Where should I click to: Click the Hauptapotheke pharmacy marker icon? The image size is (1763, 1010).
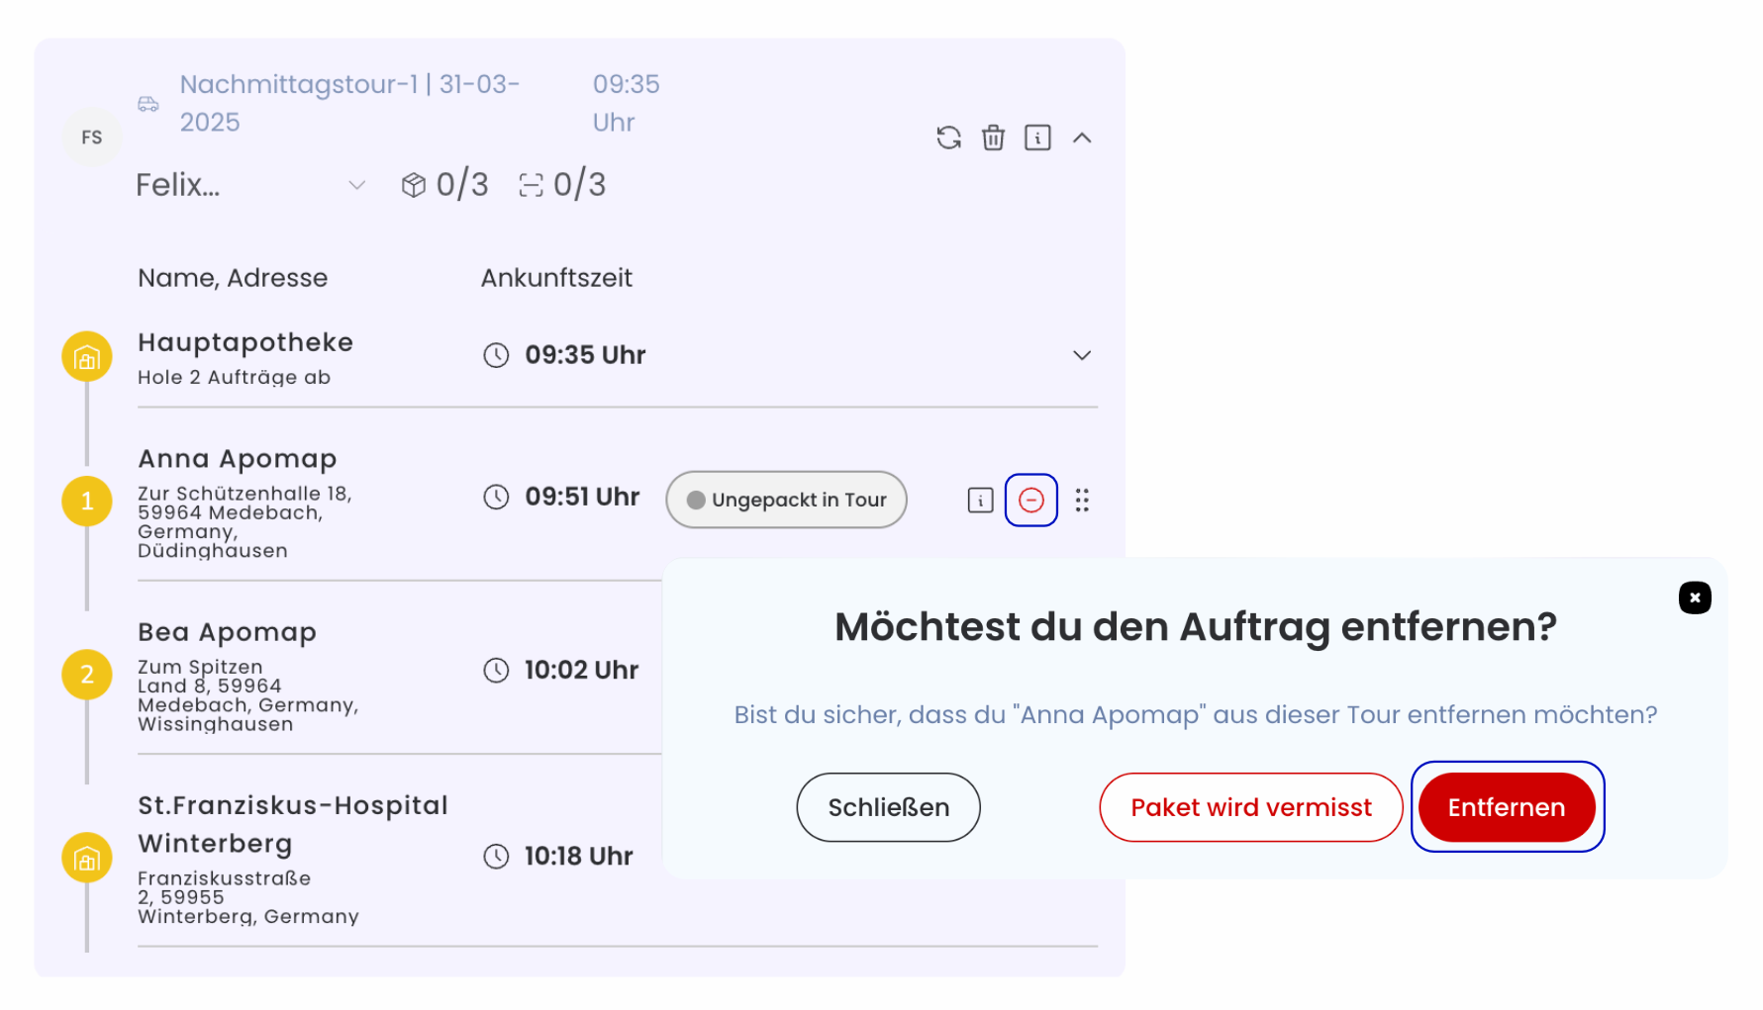coord(87,357)
